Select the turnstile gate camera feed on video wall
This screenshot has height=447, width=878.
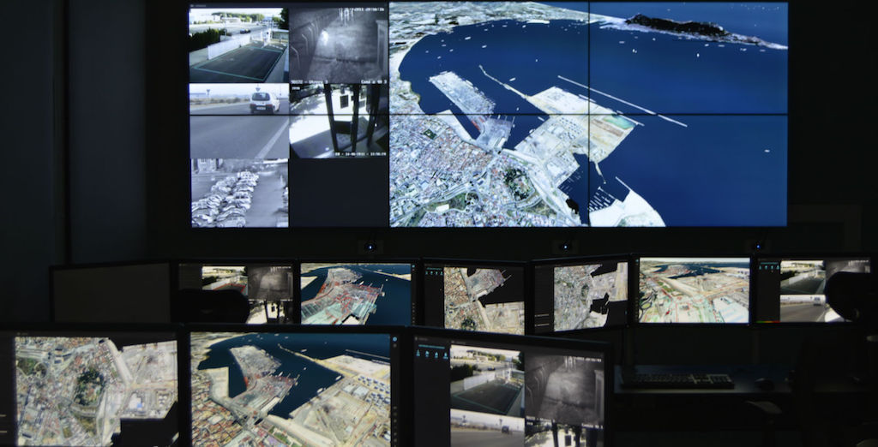point(338,121)
